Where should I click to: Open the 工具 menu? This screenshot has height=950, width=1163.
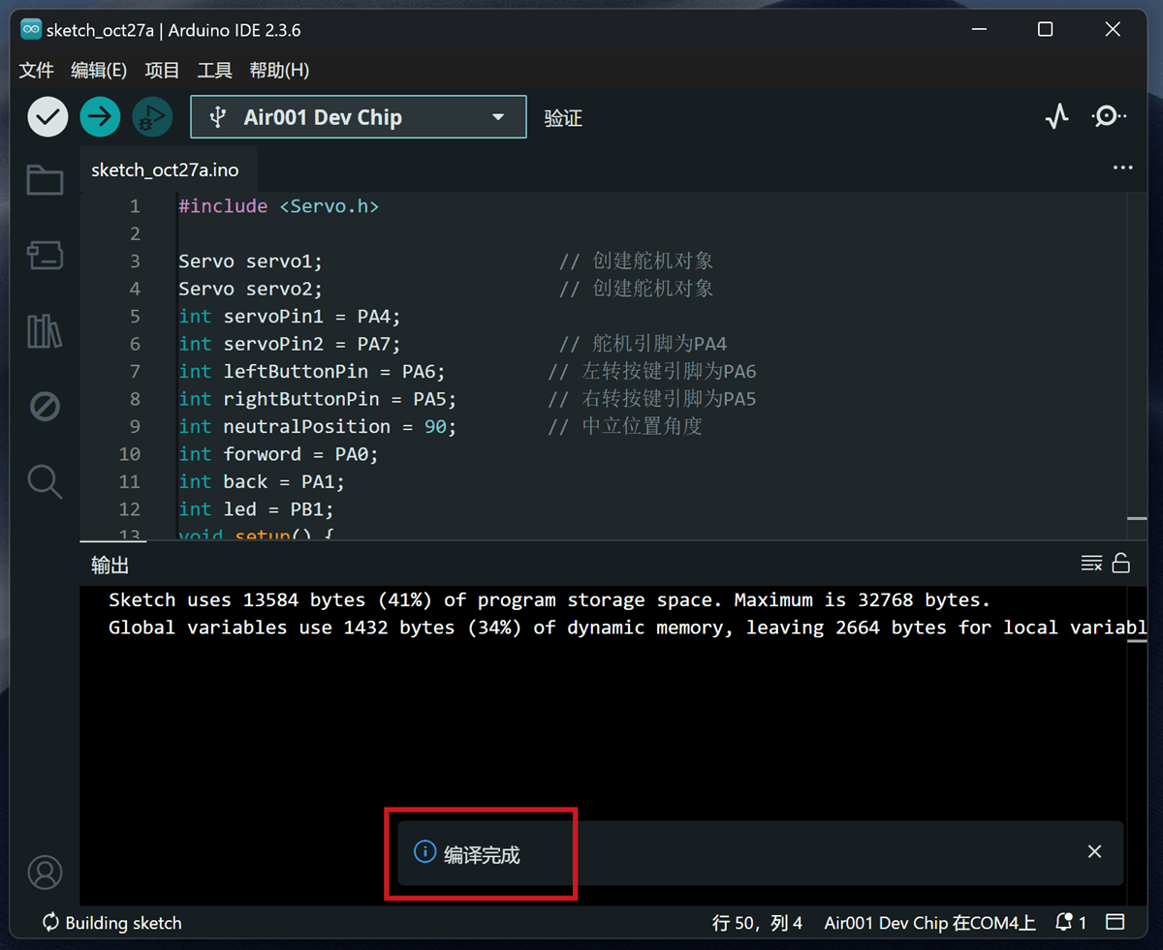pyautogui.click(x=214, y=70)
